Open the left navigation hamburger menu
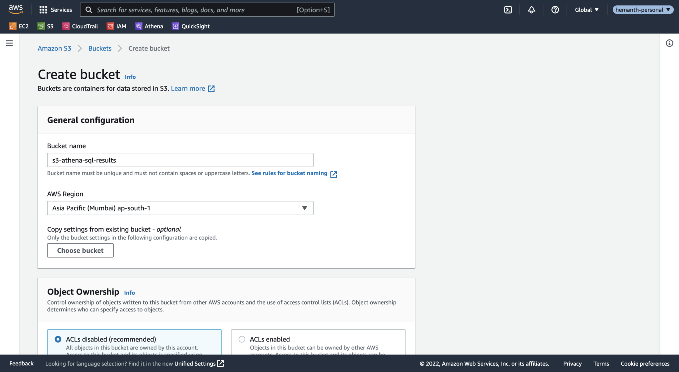This screenshot has width=679, height=372. tap(9, 43)
